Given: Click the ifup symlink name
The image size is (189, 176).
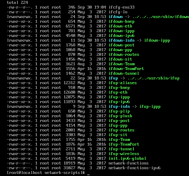Looking at the screenshot, I should pyautogui.click(x=113, y=78).
